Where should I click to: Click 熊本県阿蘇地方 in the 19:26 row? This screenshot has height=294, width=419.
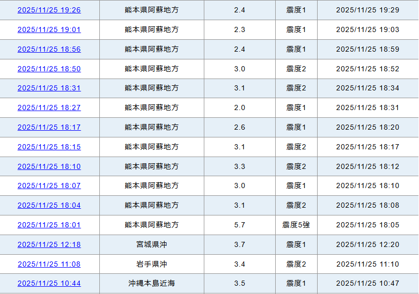152,10
